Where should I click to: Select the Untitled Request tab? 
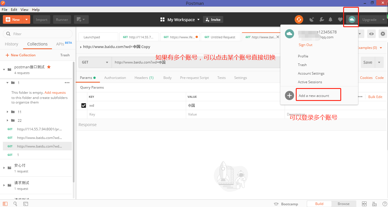(221, 37)
